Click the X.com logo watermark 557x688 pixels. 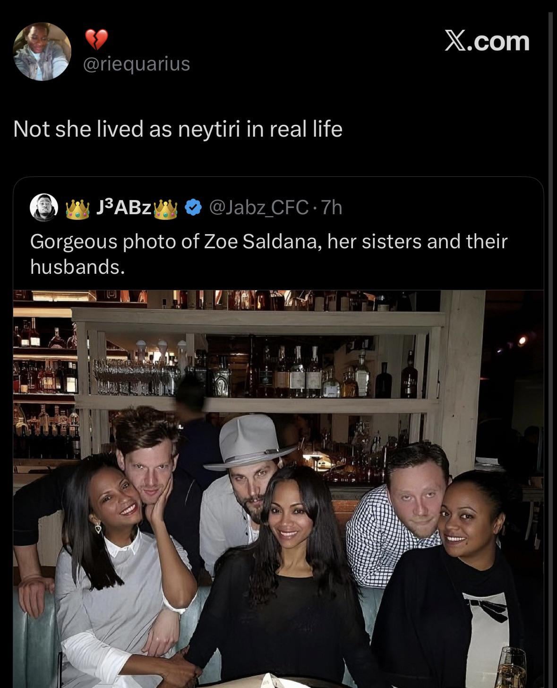[x=487, y=41]
